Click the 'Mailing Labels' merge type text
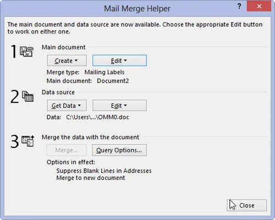Viewport: 275px width, 220px height. (x=105, y=72)
